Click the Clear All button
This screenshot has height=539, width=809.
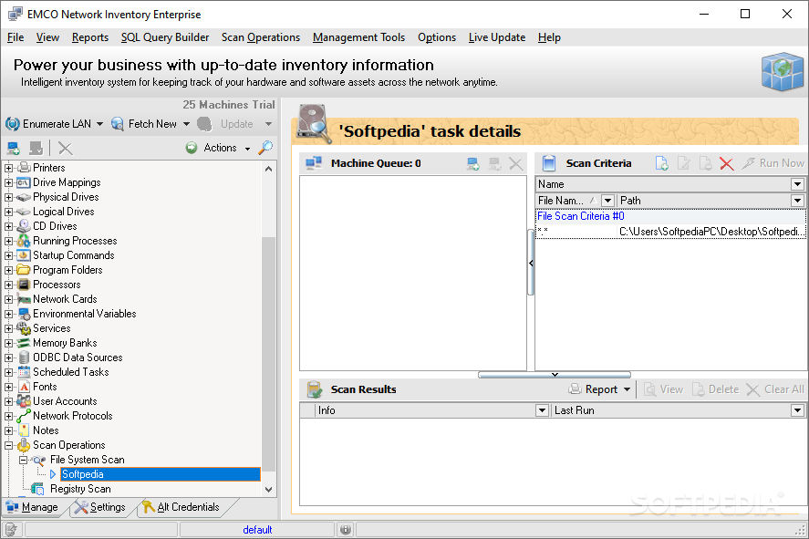(x=775, y=390)
